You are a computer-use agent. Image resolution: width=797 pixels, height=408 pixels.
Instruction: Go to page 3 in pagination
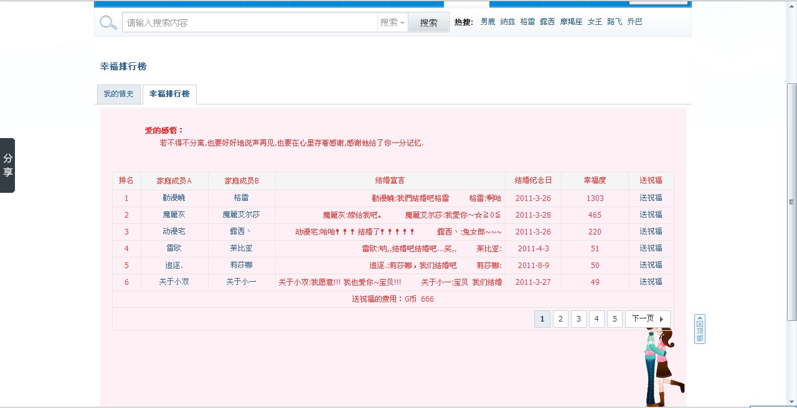coord(578,318)
